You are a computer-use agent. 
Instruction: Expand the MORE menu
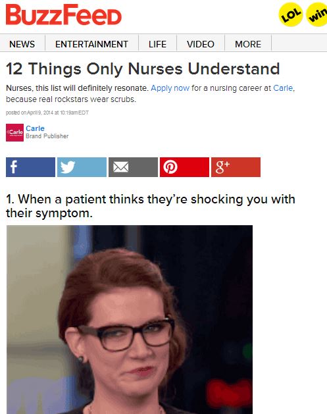248,44
